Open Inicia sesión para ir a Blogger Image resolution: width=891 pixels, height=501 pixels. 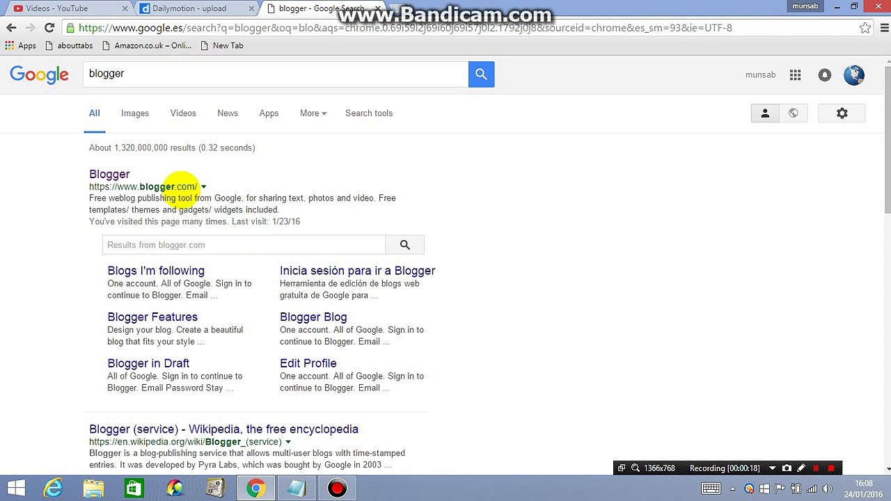[x=357, y=271]
